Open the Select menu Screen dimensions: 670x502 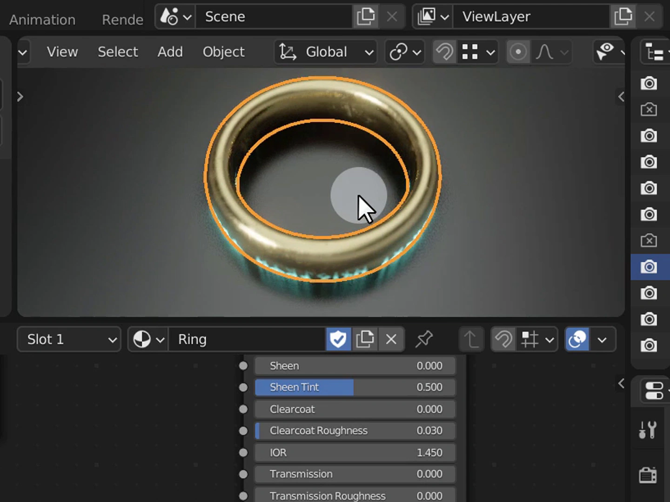click(x=118, y=52)
